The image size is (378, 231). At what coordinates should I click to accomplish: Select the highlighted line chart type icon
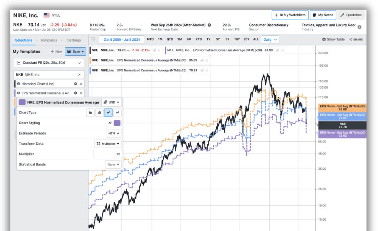click(x=108, y=112)
